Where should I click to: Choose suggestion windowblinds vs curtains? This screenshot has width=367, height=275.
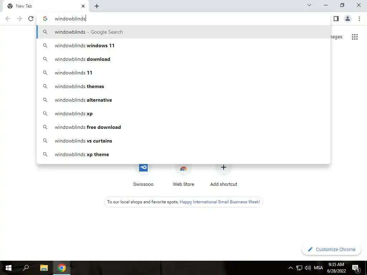coord(183,141)
